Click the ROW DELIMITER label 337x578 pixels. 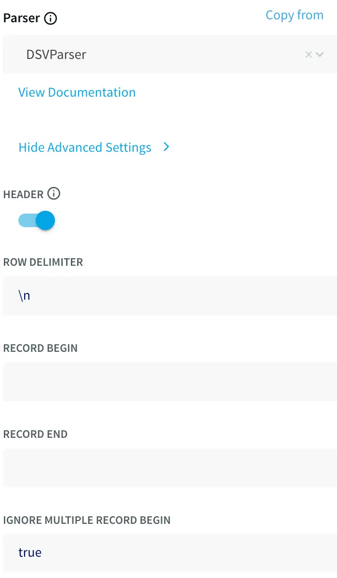tap(43, 262)
